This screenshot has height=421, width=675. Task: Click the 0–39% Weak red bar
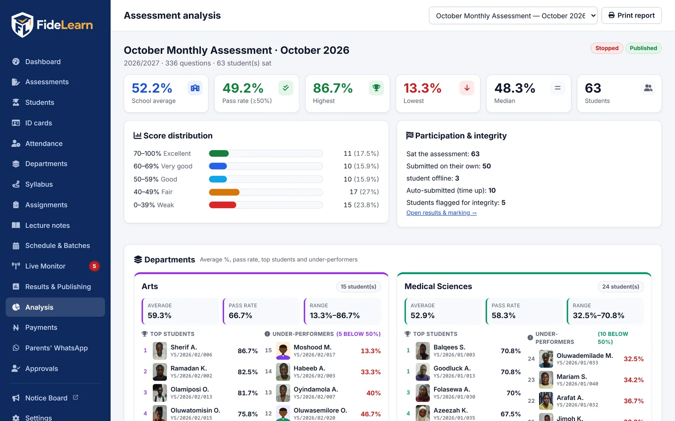[x=223, y=205]
